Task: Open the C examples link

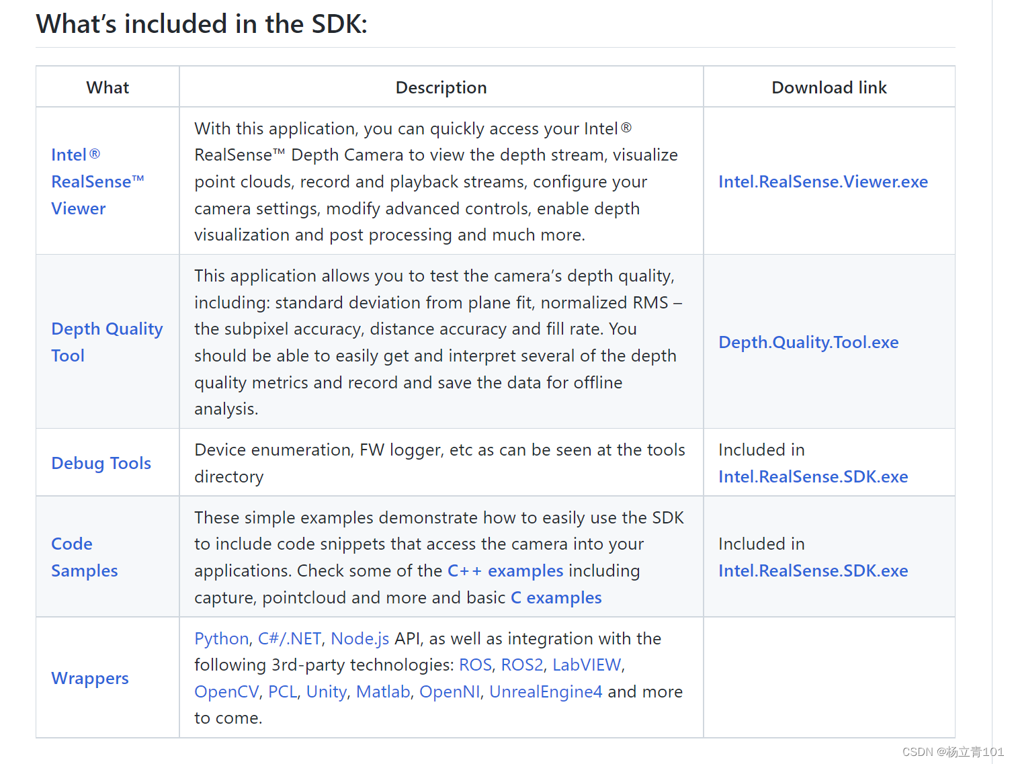Action: (556, 597)
